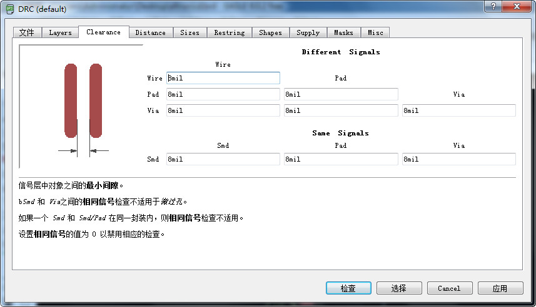This screenshot has height=307, width=536.
Task: Switch to the Distance tab
Action: tap(150, 32)
